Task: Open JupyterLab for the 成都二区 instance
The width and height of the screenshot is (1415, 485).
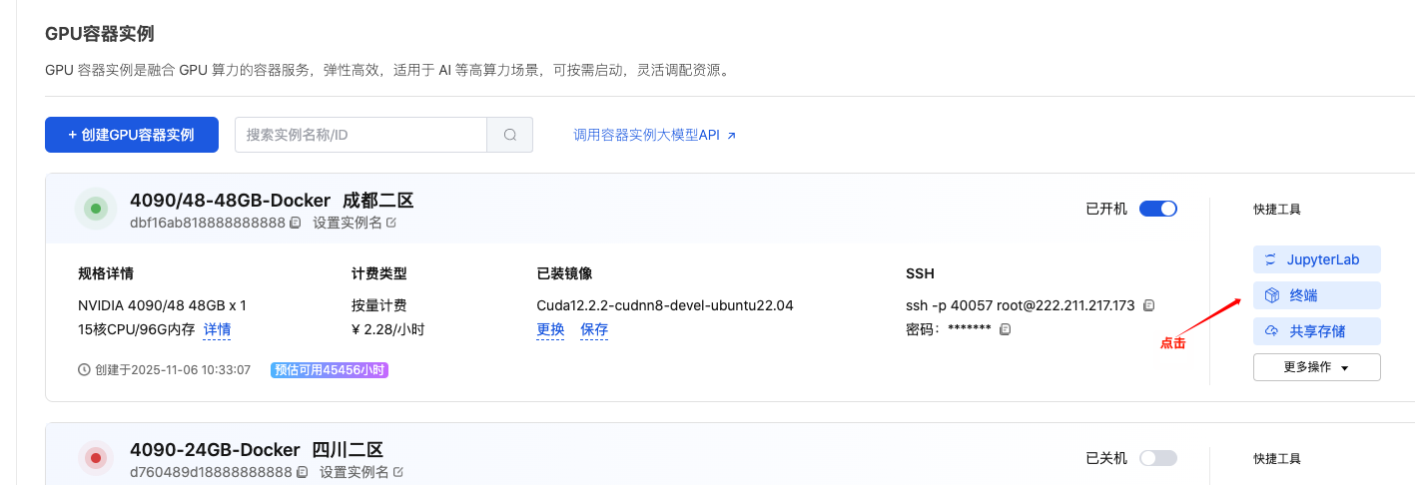Action: [x=1316, y=259]
